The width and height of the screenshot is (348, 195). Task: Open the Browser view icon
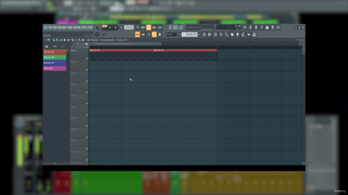tap(226, 35)
